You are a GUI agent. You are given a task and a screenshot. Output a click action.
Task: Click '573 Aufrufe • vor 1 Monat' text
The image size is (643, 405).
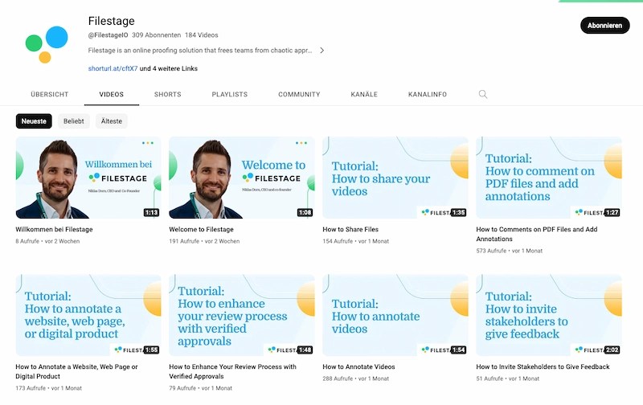click(510, 251)
